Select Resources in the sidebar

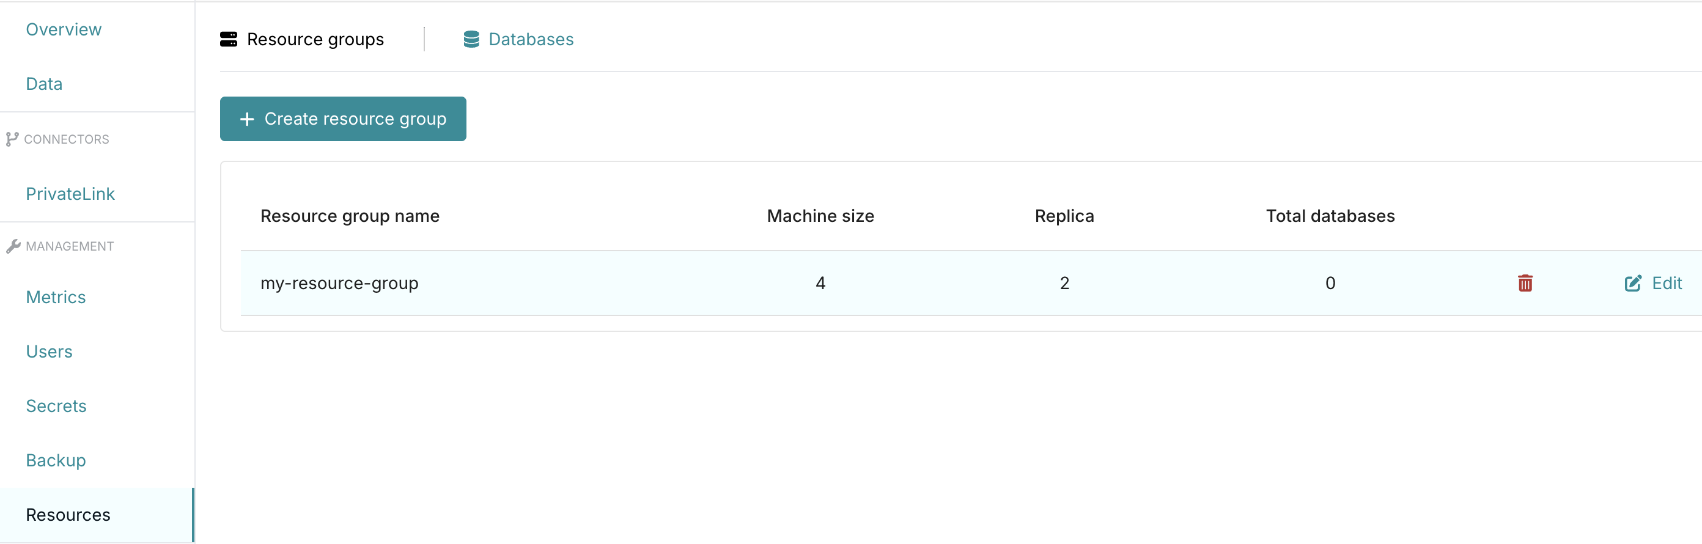click(x=97, y=515)
